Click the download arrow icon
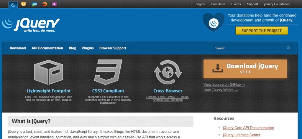This screenshot has width=302, height=139. (218, 68)
